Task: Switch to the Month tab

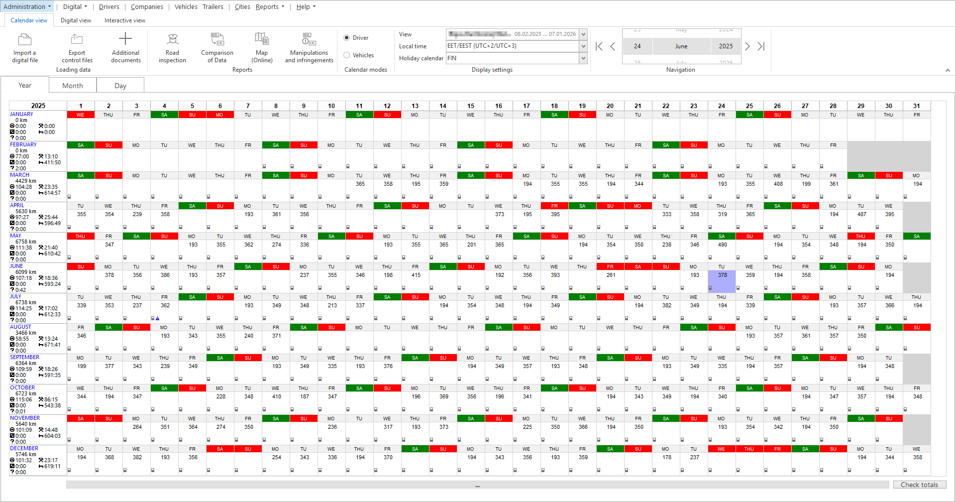Action: [x=73, y=86]
